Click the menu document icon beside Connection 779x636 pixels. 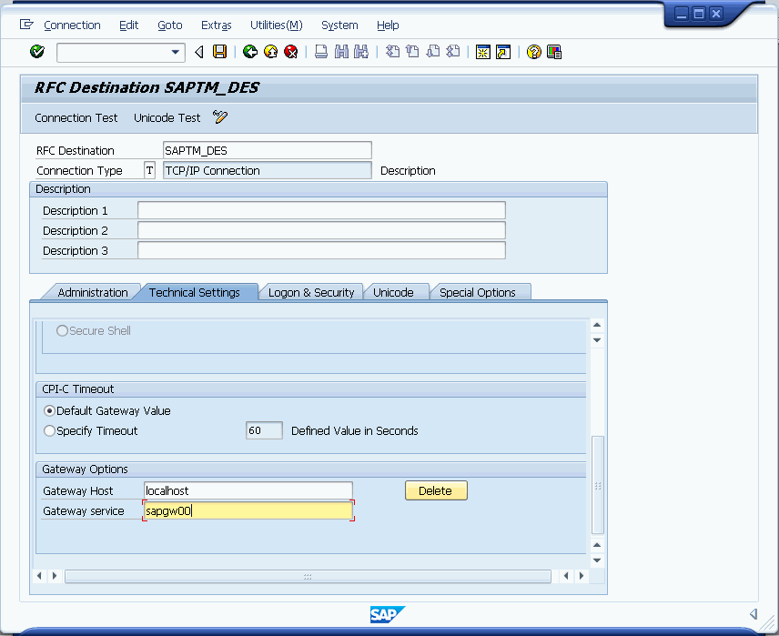coord(25,25)
